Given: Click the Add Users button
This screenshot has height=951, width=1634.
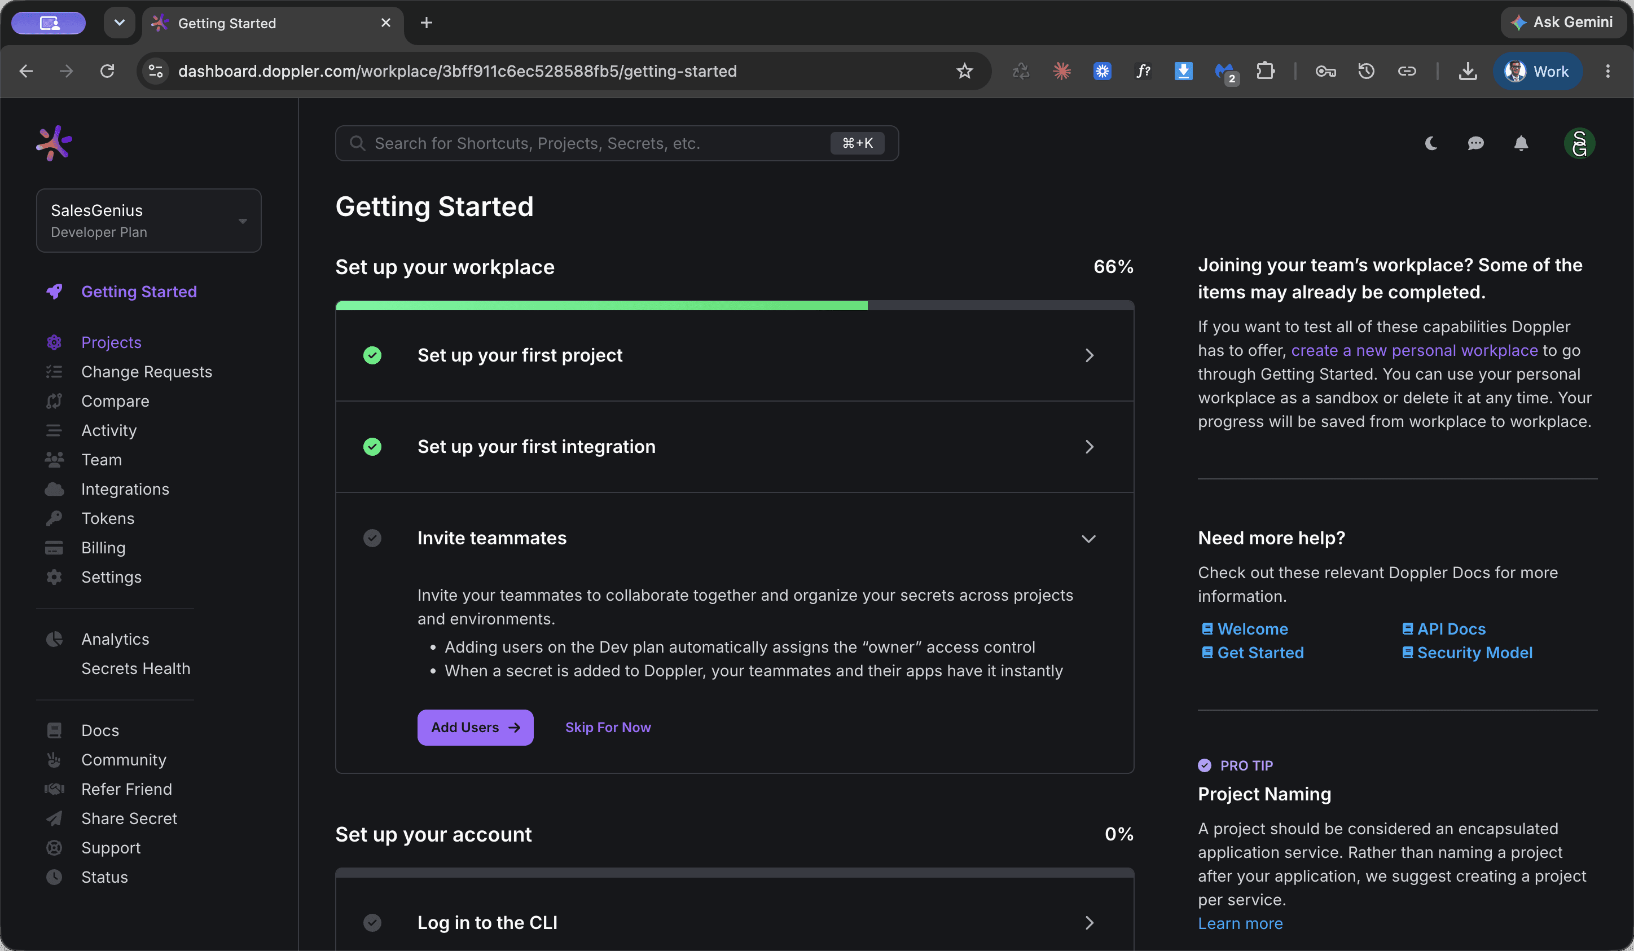Looking at the screenshot, I should tap(475, 727).
